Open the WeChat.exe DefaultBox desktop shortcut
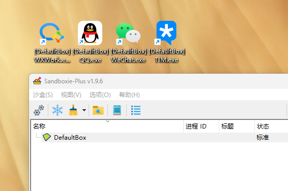The image size is (288, 191). (128, 42)
